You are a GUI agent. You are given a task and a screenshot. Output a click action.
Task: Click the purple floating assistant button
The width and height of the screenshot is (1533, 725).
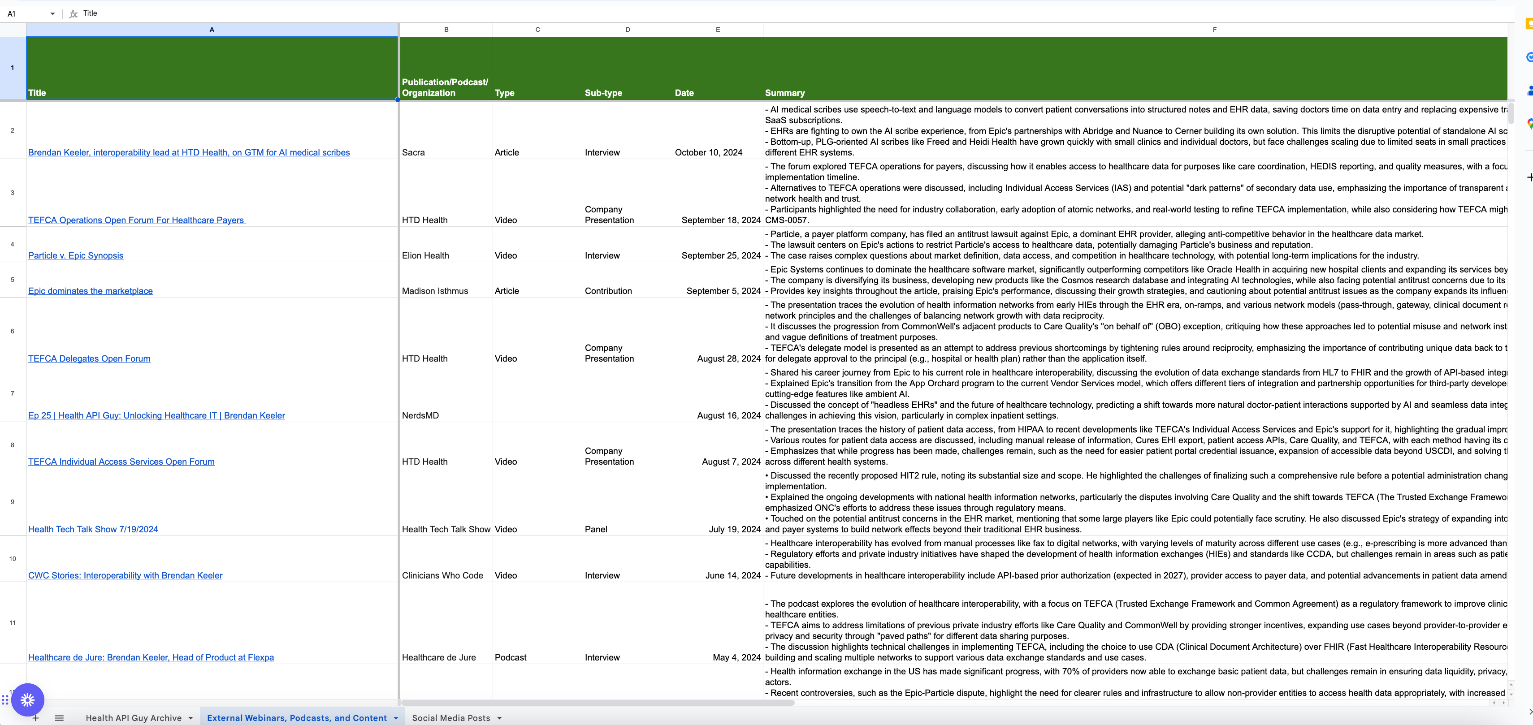click(x=27, y=700)
